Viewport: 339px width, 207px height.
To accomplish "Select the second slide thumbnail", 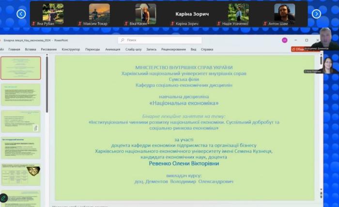I will pos(21,95).
